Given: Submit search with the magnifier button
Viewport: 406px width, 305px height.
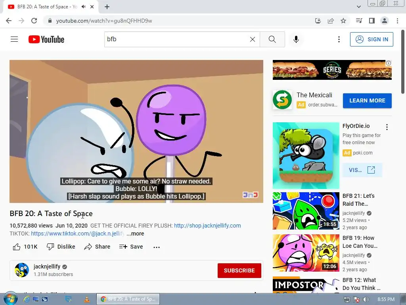Looking at the screenshot, I should coord(272,39).
